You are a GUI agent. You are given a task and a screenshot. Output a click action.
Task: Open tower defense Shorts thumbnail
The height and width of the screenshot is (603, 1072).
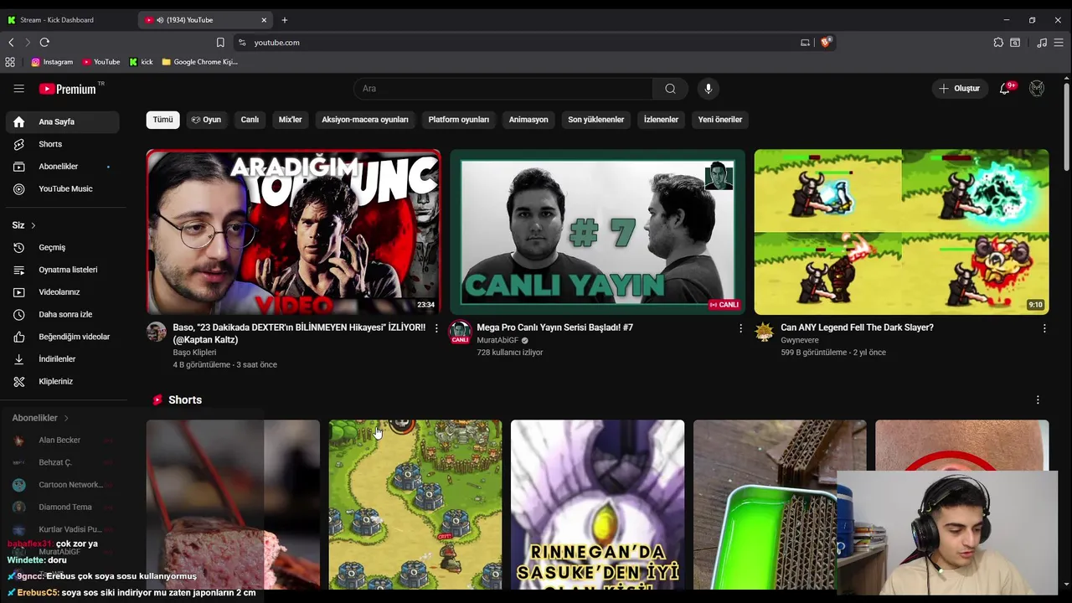pyautogui.click(x=415, y=504)
